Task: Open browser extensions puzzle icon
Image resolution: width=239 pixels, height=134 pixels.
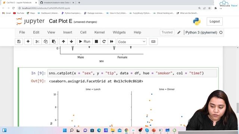Action: (x=215, y=8)
